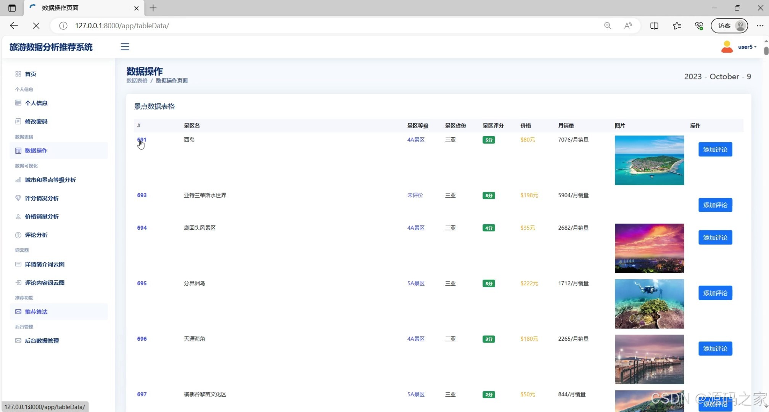The image size is (769, 412).
Task: Add a comment for 亚特兰蒂斯水世界
Action: point(715,205)
